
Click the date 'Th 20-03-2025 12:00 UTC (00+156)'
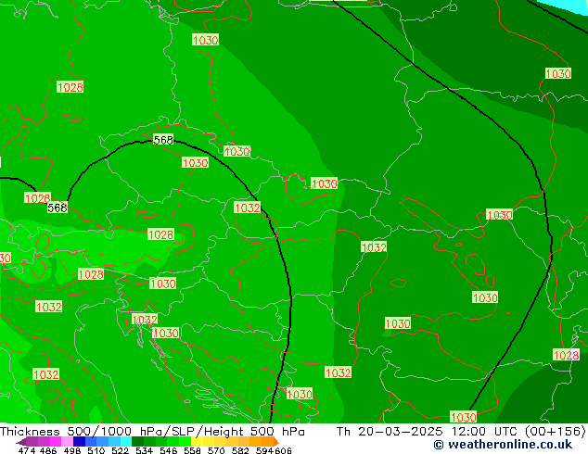click(461, 432)
